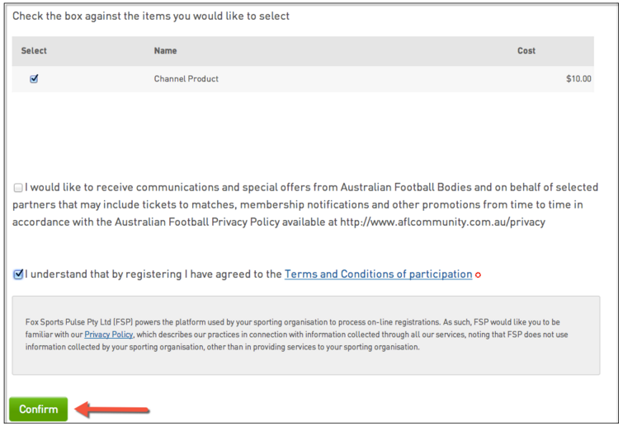Toggle the Terms and Conditions agreement checkbox
The height and width of the screenshot is (426, 623).
(18, 274)
